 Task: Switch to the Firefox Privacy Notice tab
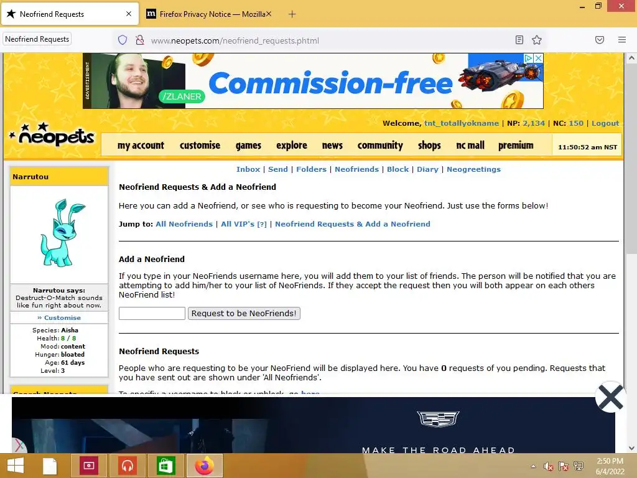click(x=209, y=14)
